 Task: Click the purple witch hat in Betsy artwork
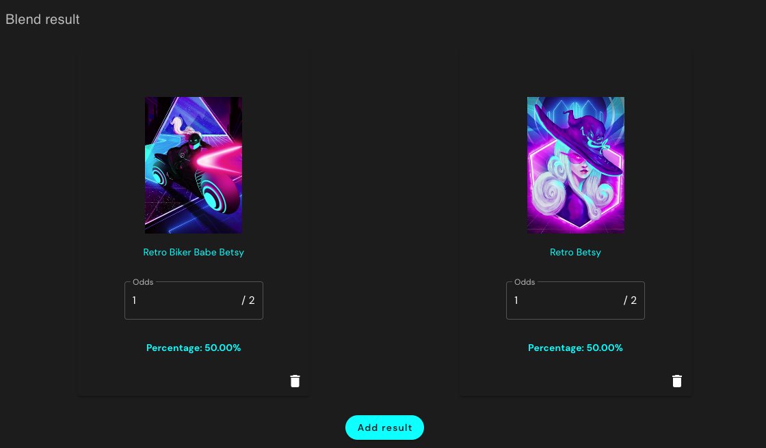(x=579, y=139)
